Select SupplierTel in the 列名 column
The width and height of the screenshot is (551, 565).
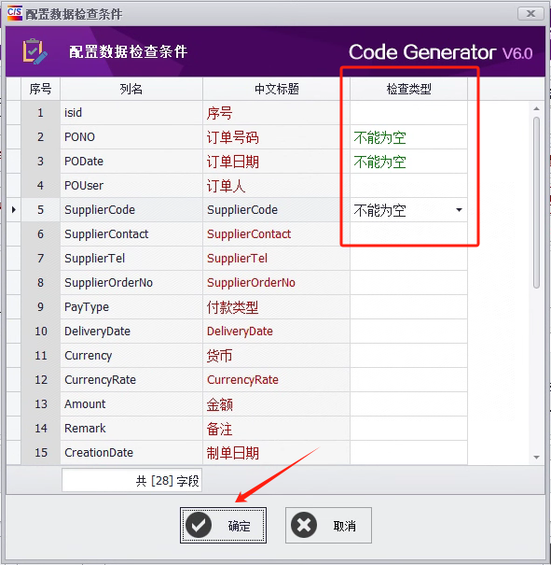(131, 259)
